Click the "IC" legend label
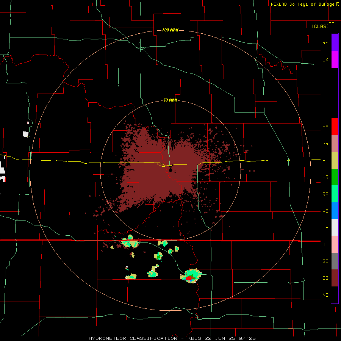Image resolution: width=341 pixels, height=341 pixels. pos(325,245)
